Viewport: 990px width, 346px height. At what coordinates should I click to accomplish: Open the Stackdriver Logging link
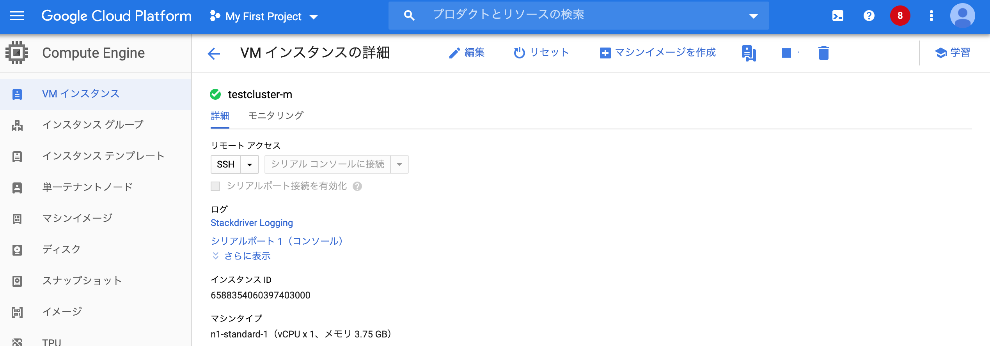pos(252,223)
